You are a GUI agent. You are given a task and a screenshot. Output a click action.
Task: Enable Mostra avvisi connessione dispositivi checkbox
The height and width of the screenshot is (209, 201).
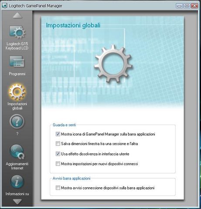coord(58,188)
